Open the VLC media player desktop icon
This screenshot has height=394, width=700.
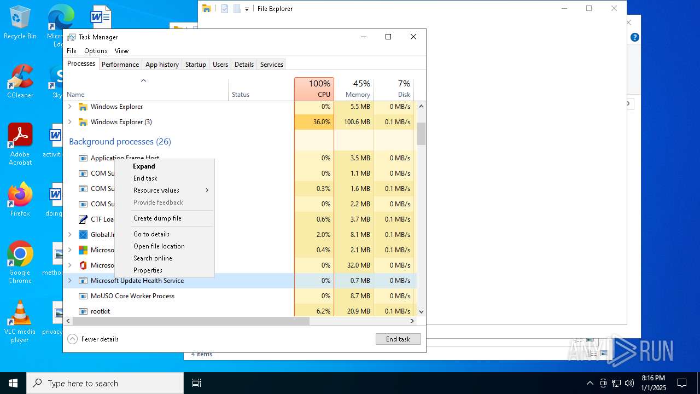[x=20, y=322]
